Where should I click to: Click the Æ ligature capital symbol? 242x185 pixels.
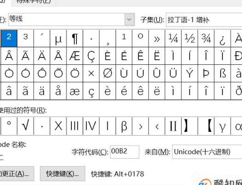coord(74,56)
